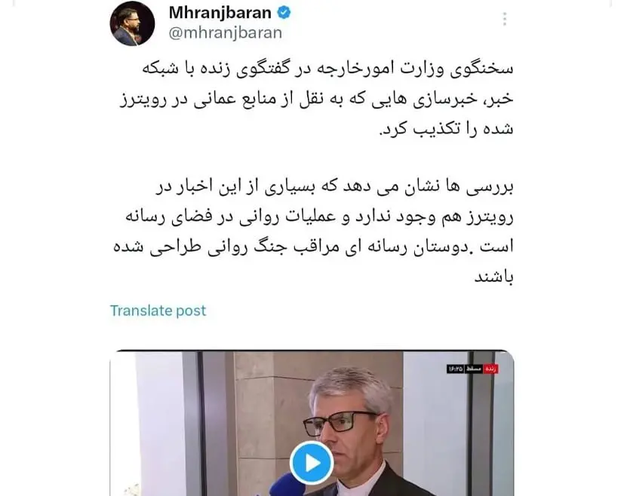624x496 pixels.
Task: Click the tweet line starting with سخنگوی
Action: (328, 69)
